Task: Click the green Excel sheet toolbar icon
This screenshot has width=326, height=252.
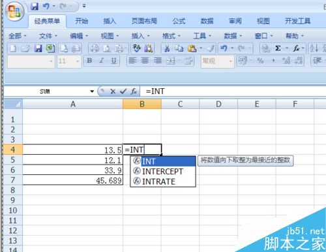Action: click(50, 48)
